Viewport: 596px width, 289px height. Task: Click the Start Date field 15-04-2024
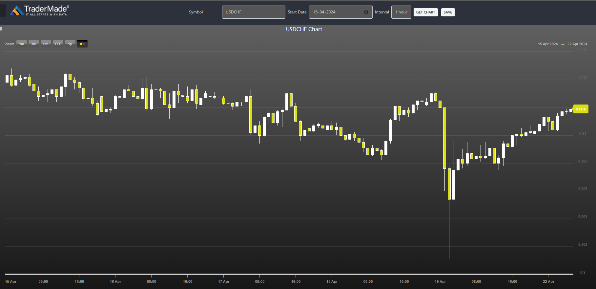pos(340,12)
